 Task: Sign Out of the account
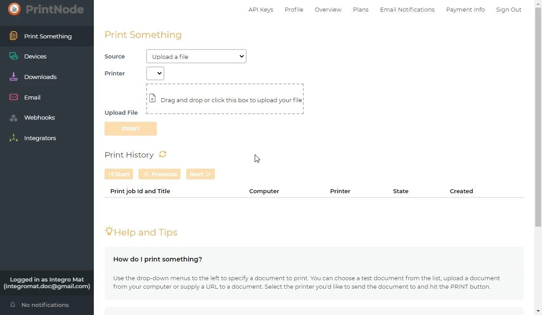(508, 9)
